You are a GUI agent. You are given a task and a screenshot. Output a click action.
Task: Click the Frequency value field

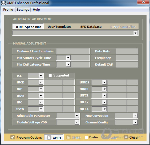click(127, 58)
